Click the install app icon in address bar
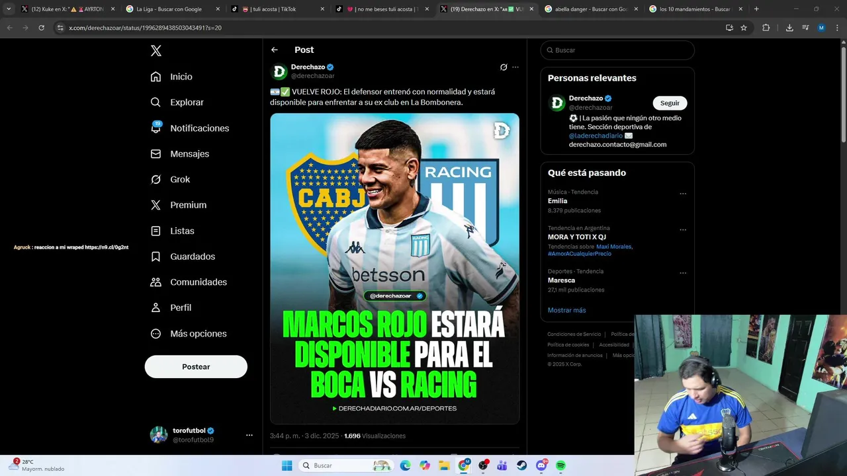Image resolution: width=847 pixels, height=476 pixels. click(x=729, y=28)
